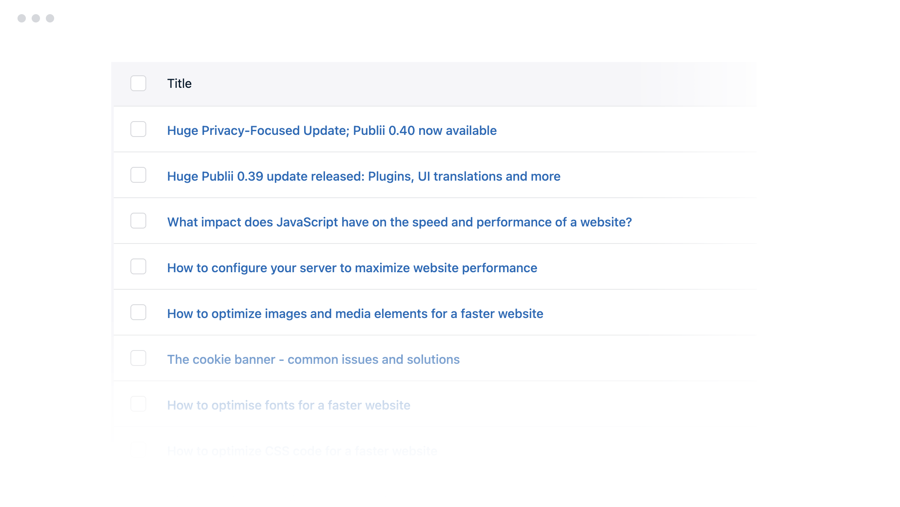Toggle the select-all checkbox beside Title
This screenshot has height=507, width=900.
tap(138, 83)
